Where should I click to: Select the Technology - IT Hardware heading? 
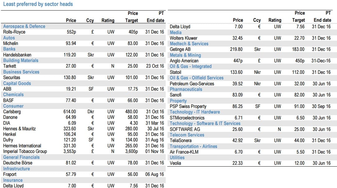(195, 112)
